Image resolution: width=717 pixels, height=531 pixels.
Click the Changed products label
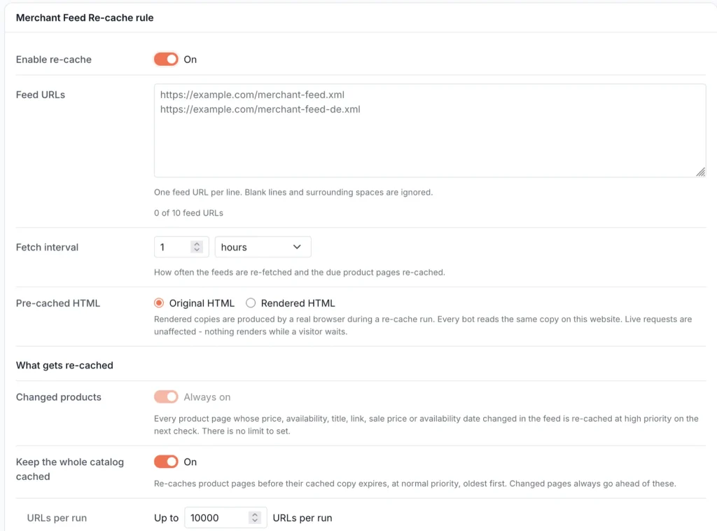[59, 397]
